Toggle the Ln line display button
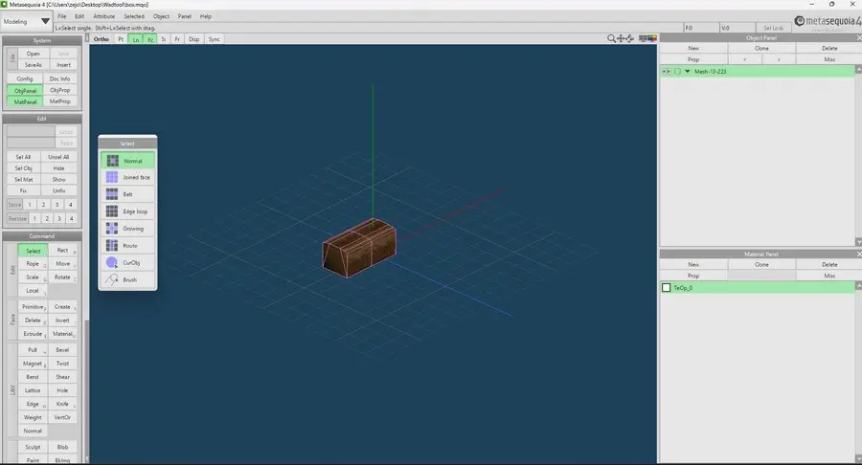862x465 pixels. tap(136, 39)
